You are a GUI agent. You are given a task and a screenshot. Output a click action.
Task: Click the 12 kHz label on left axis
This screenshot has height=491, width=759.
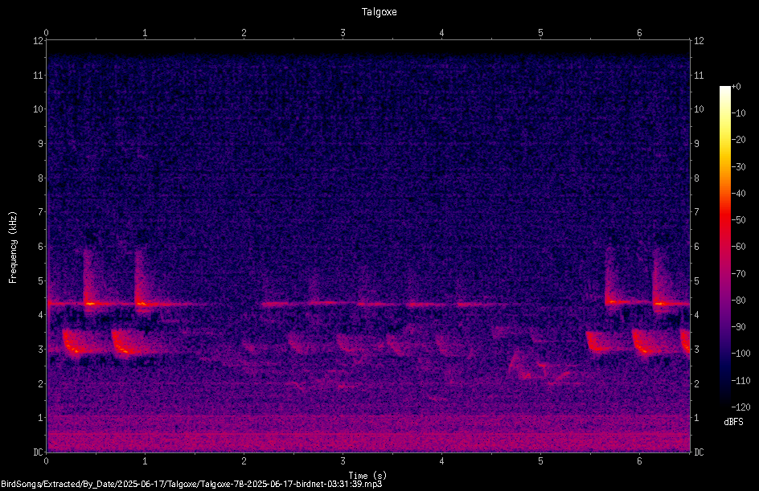pos(39,41)
